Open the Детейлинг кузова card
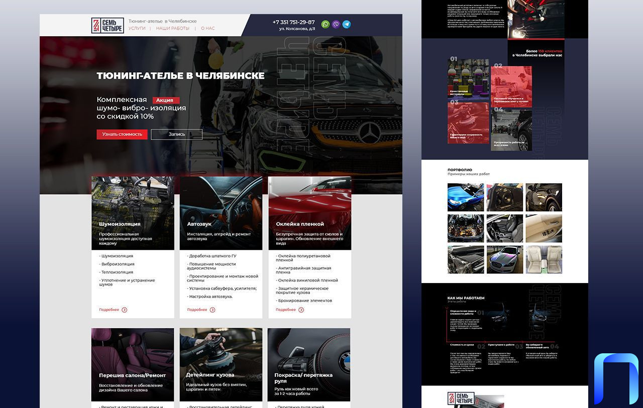This screenshot has width=643, height=408. pos(221,364)
